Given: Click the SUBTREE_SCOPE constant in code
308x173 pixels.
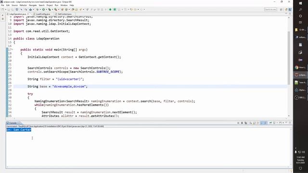Looking at the screenshot, I should point(108,72).
